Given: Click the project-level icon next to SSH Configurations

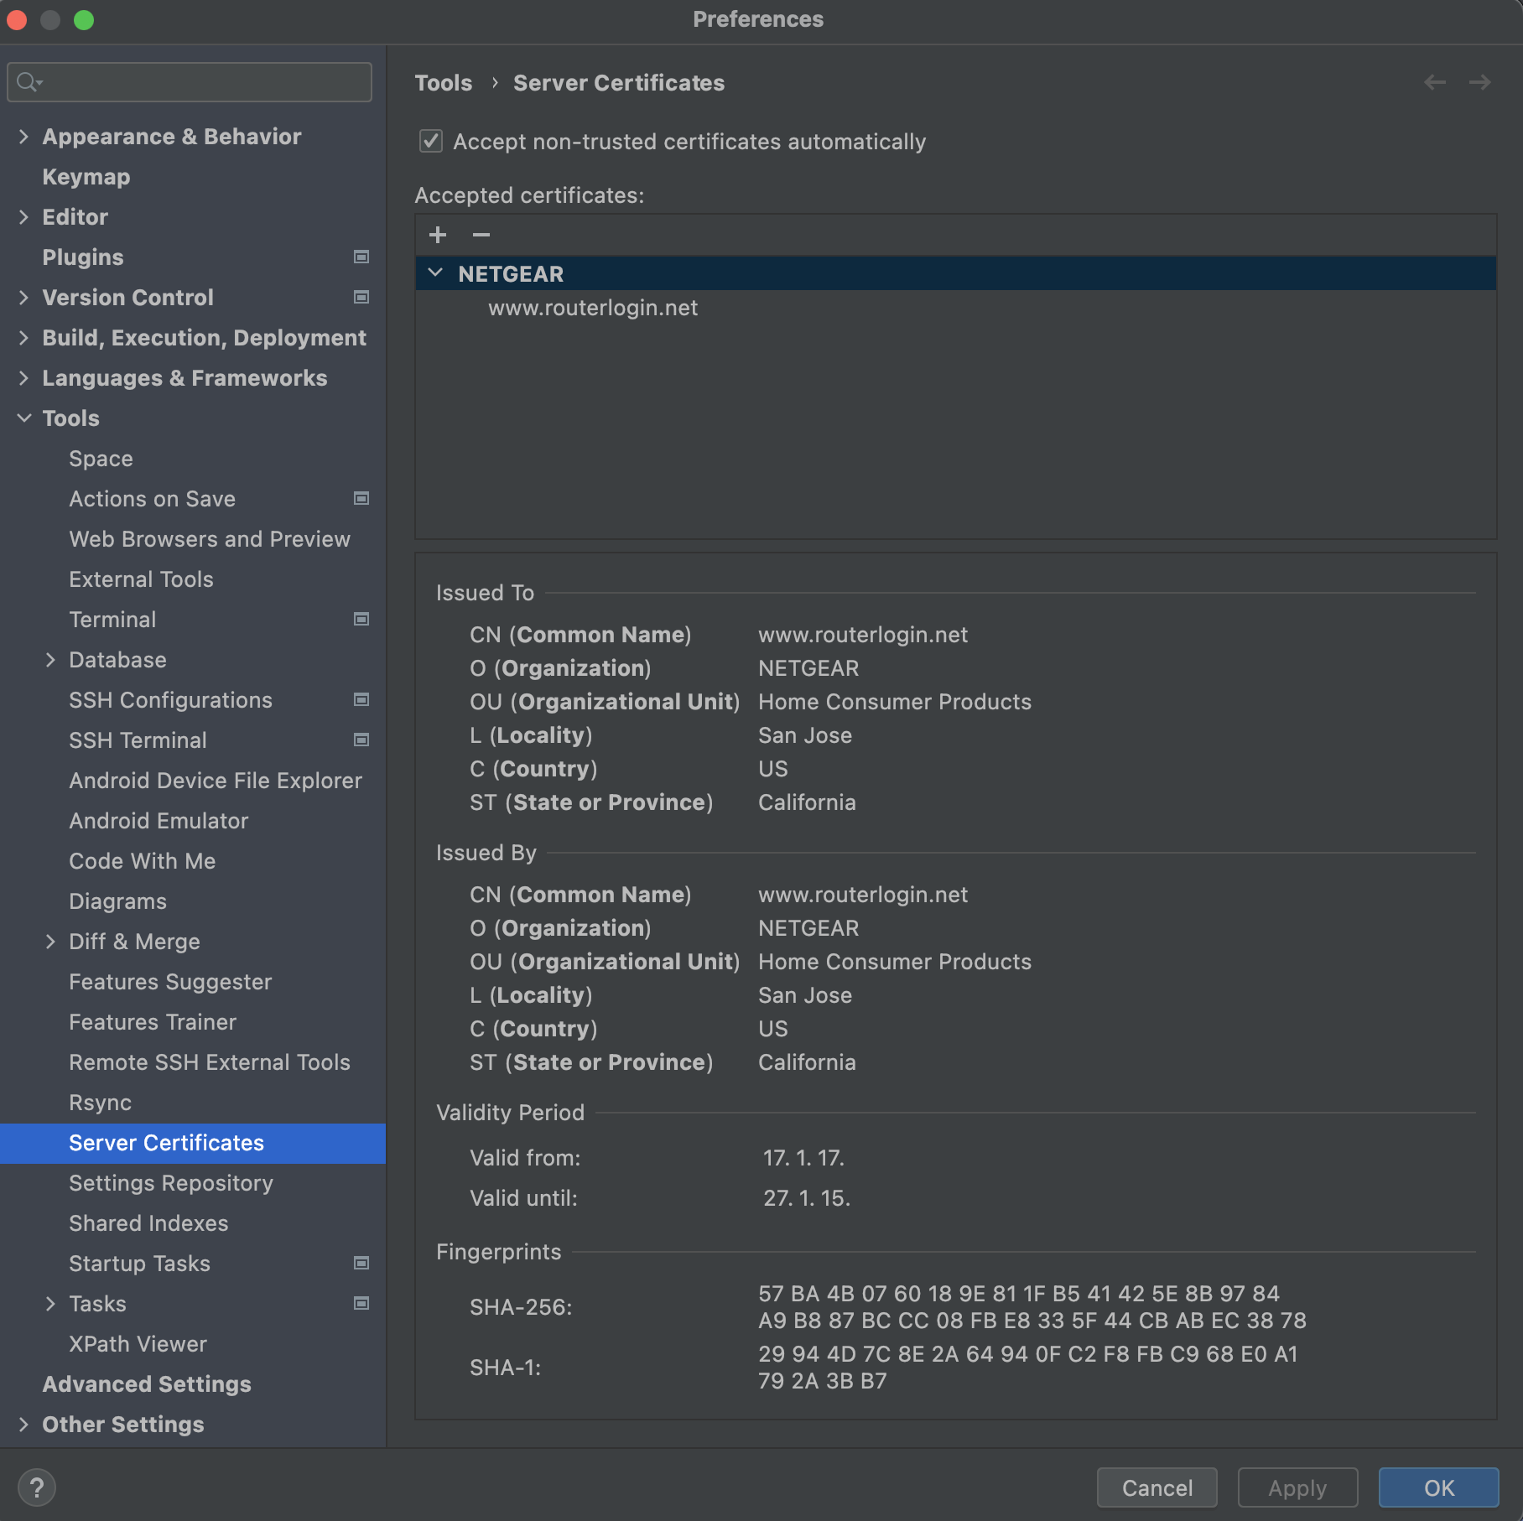Looking at the screenshot, I should coord(361,699).
